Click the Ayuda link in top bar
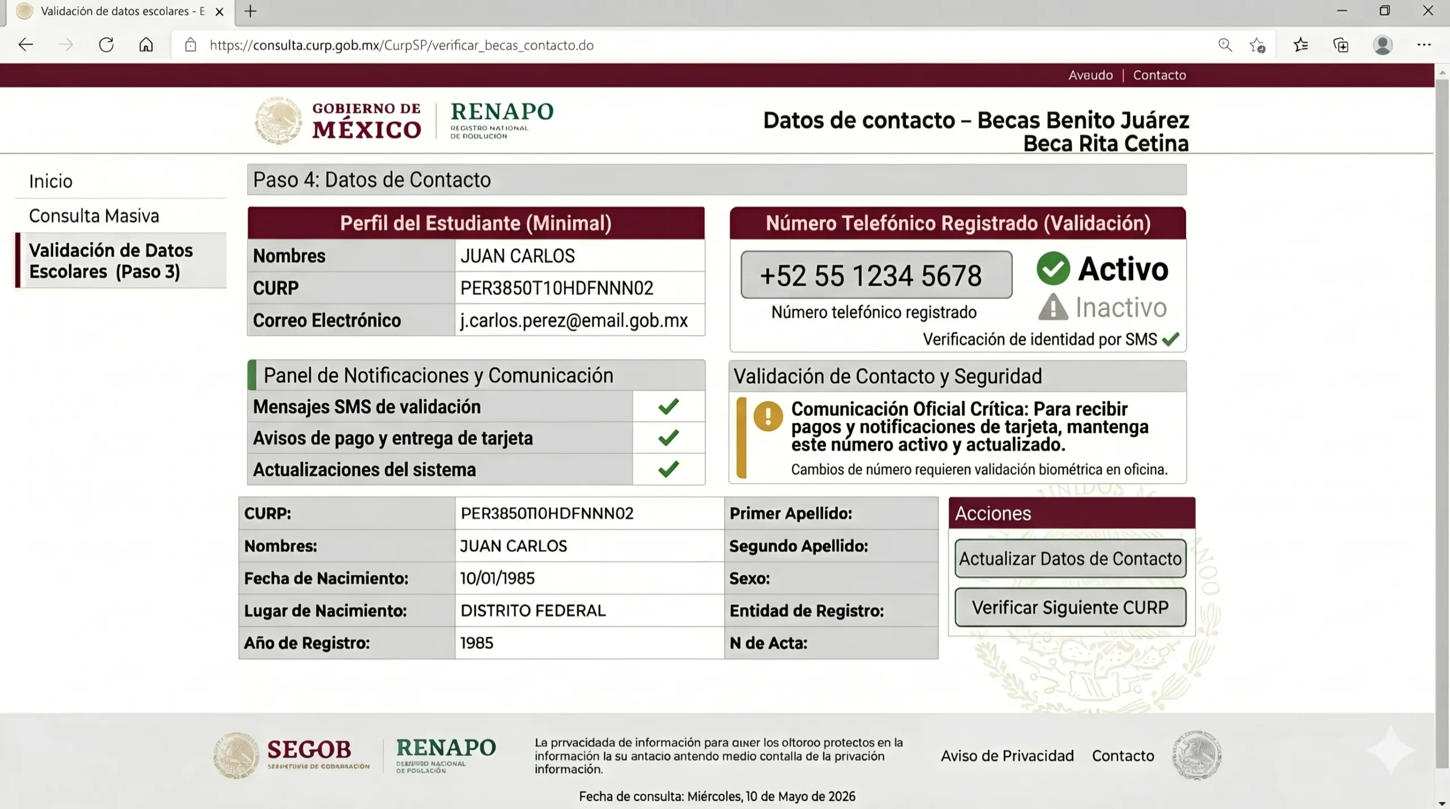The width and height of the screenshot is (1450, 809). [1090, 75]
